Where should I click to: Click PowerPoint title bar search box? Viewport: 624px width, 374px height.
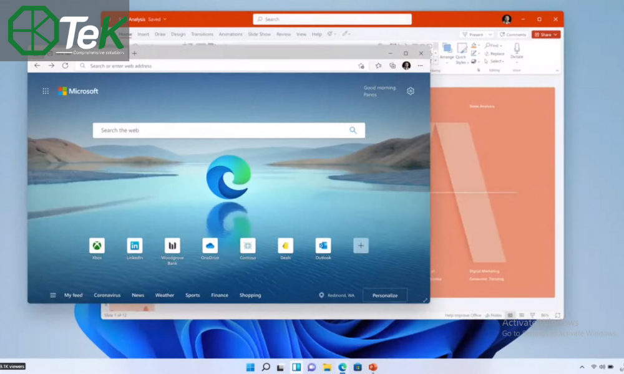click(333, 19)
